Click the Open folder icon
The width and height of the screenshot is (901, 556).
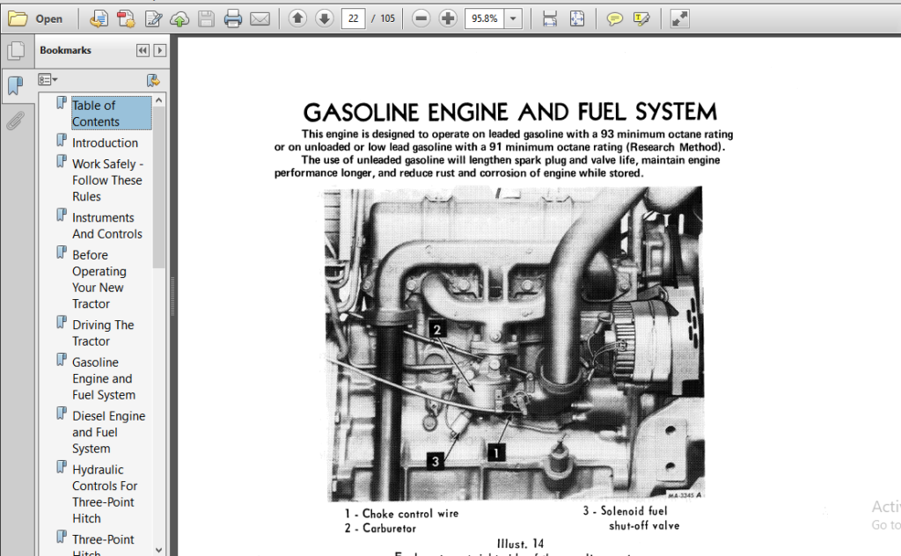(x=18, y=19)
